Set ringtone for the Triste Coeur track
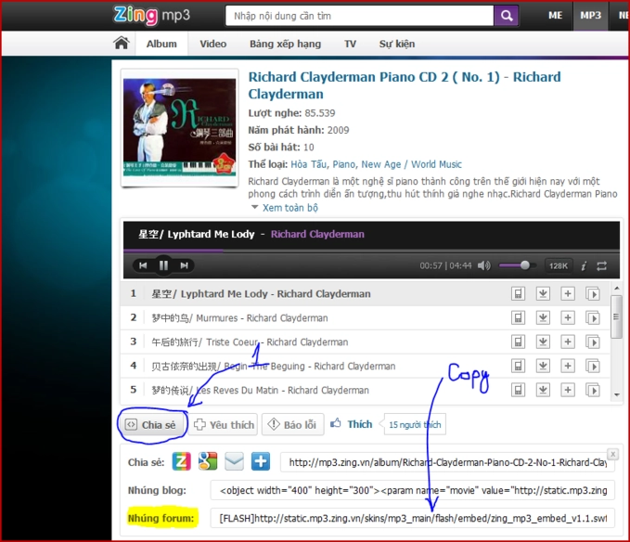Screen dimensions: 630x542 click(x=518, y=342)
